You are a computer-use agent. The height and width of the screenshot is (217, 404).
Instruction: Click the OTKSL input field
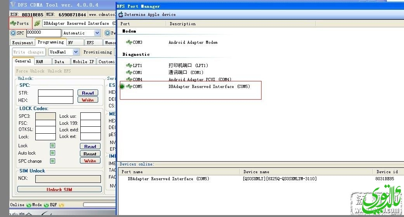[46, 130]
